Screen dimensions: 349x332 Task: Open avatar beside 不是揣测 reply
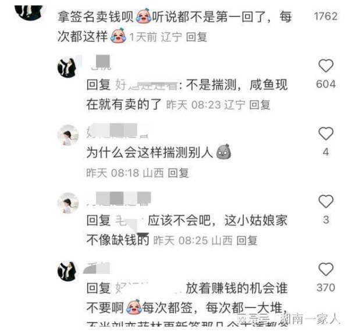pyautogui.click(x=68, y=67)
